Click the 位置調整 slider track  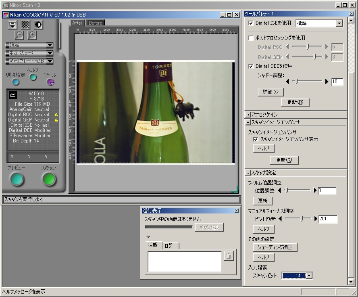pos(297,190)
